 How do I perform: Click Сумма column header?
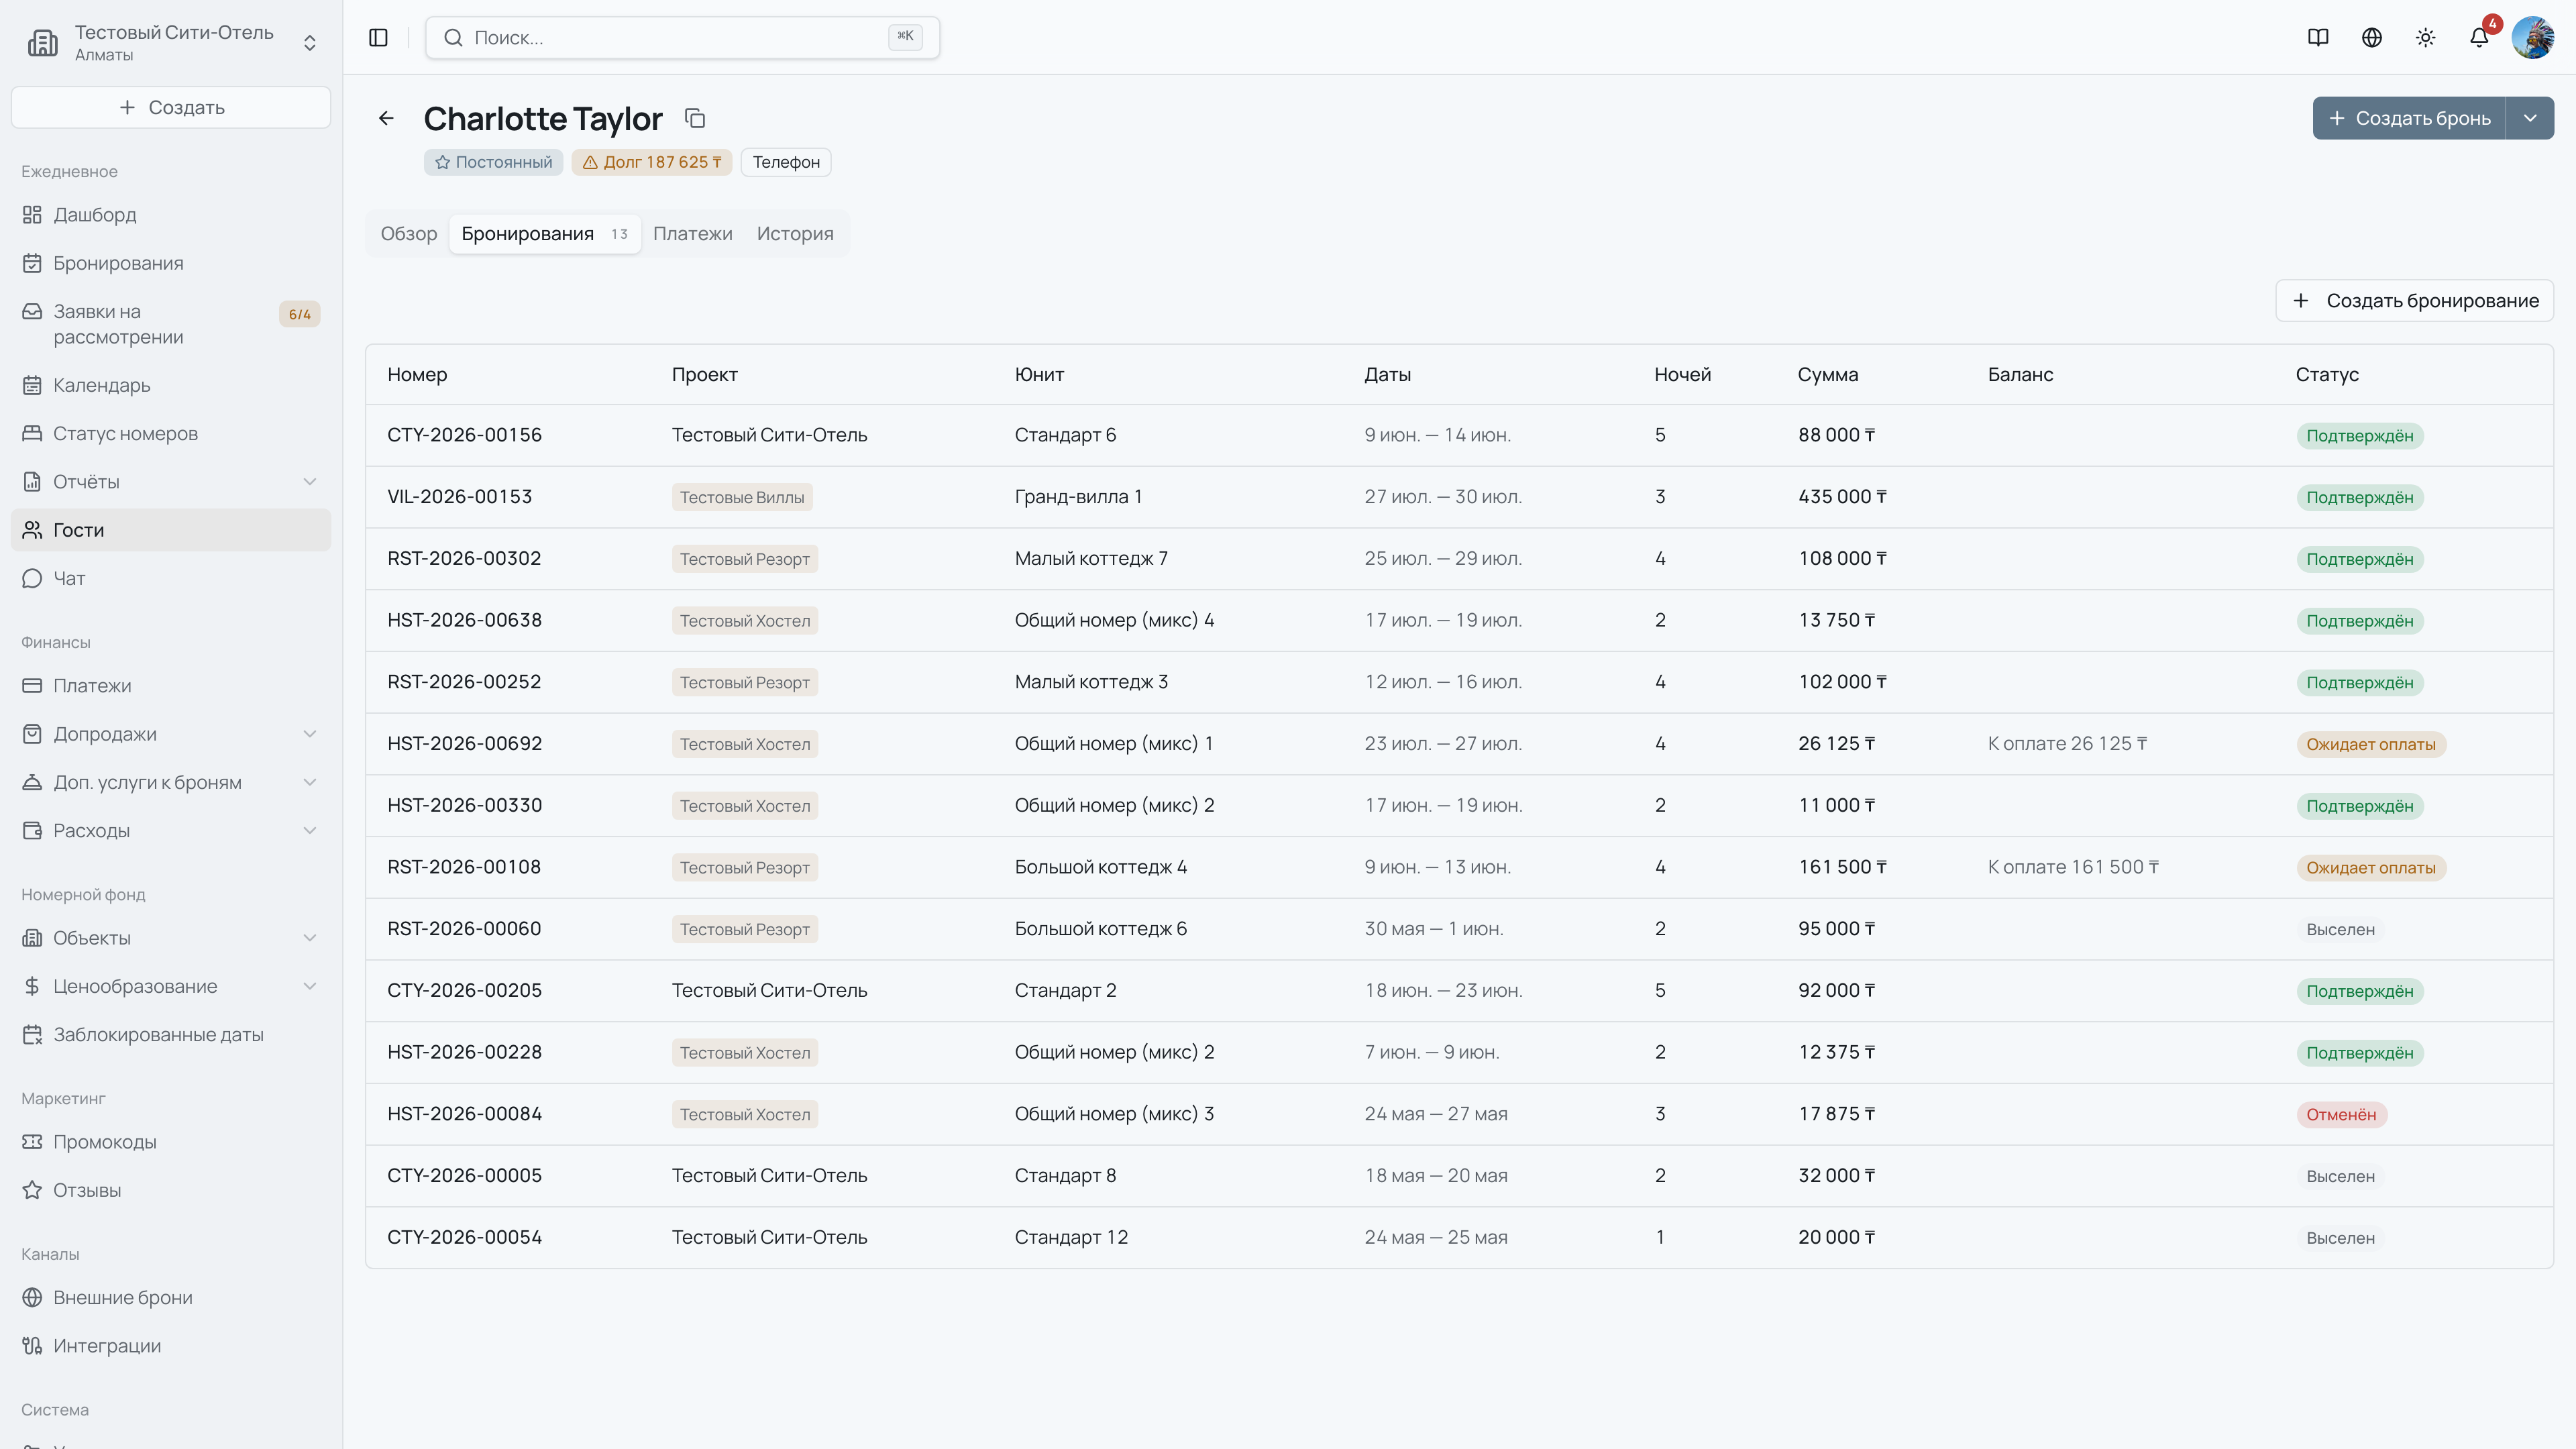pos(1828,375)
